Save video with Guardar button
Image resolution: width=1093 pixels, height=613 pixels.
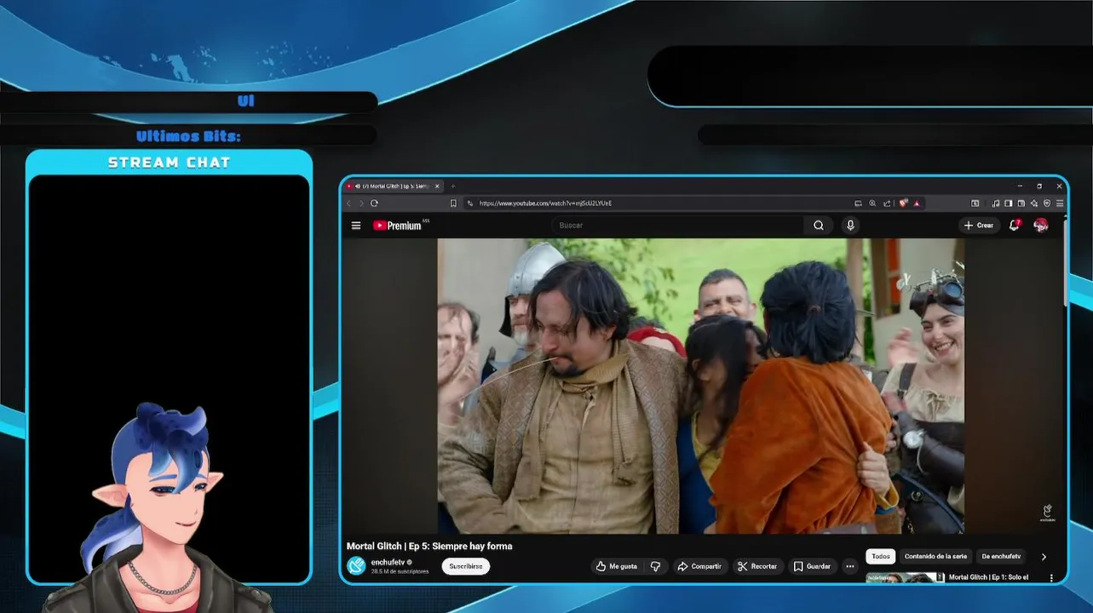point(812,566)
